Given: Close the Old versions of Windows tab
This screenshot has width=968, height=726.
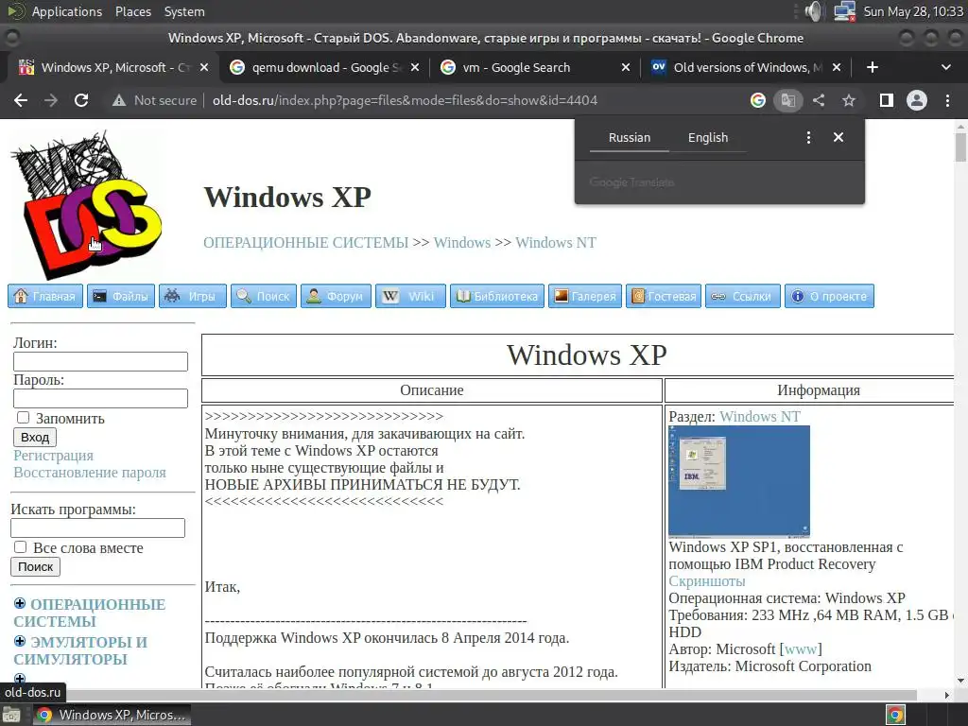Looking at the screenshot, I should [837, 67].
